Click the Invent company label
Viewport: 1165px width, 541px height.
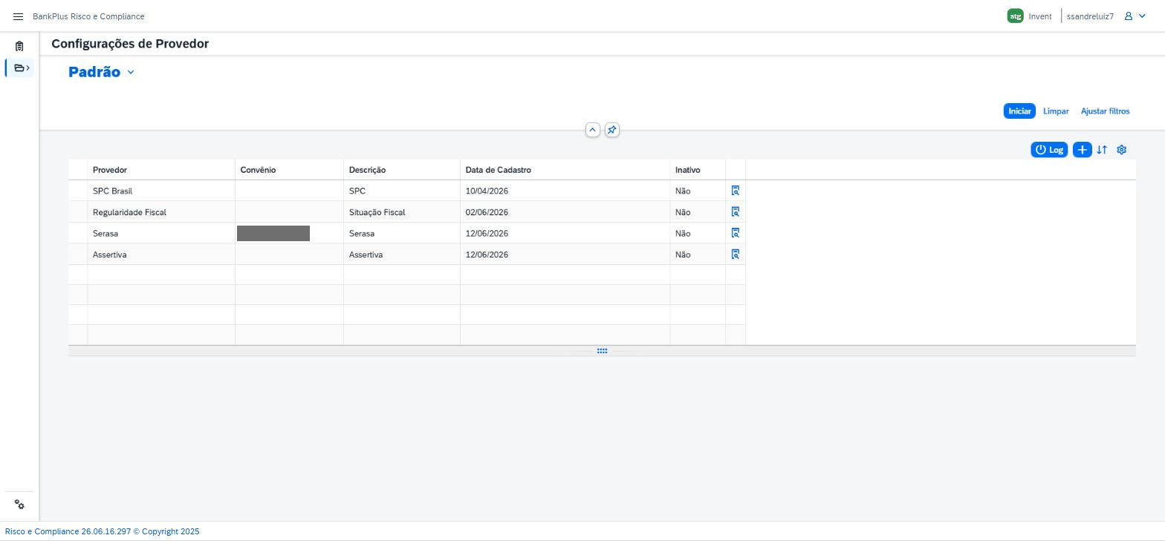click(x=1040, y=16)
